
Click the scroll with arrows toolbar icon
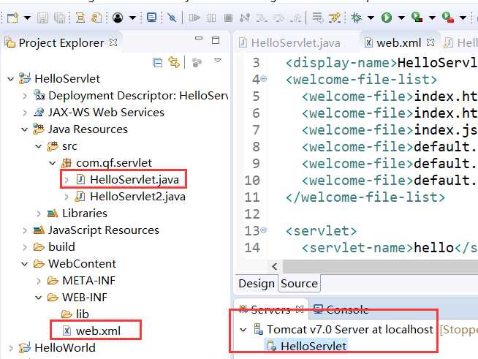96,18
